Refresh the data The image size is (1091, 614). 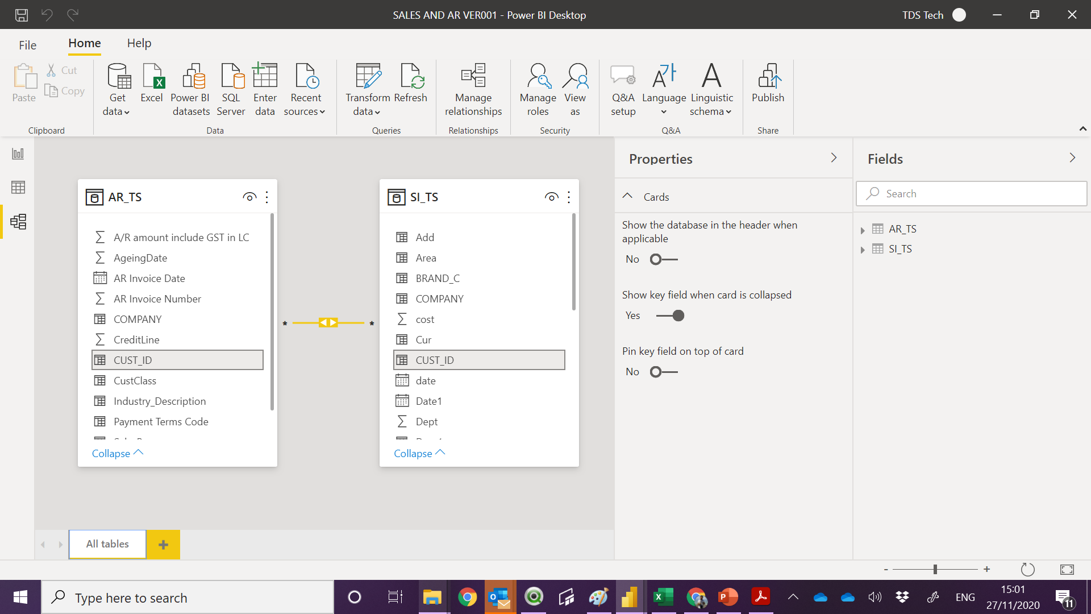tap(410, 84)
